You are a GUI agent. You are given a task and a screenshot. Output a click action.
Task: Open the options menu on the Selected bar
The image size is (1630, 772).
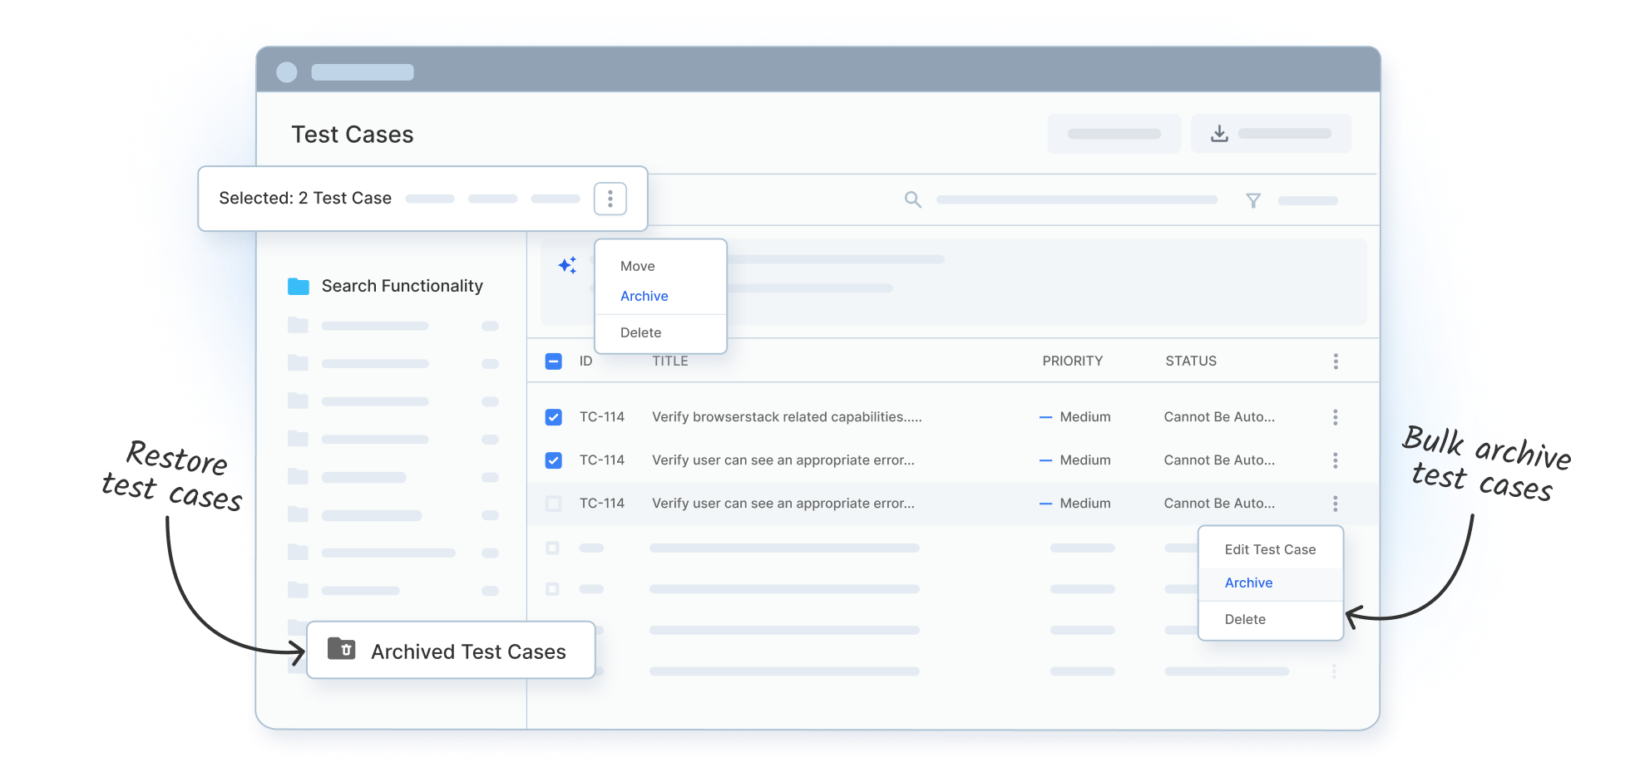point(610,198)
